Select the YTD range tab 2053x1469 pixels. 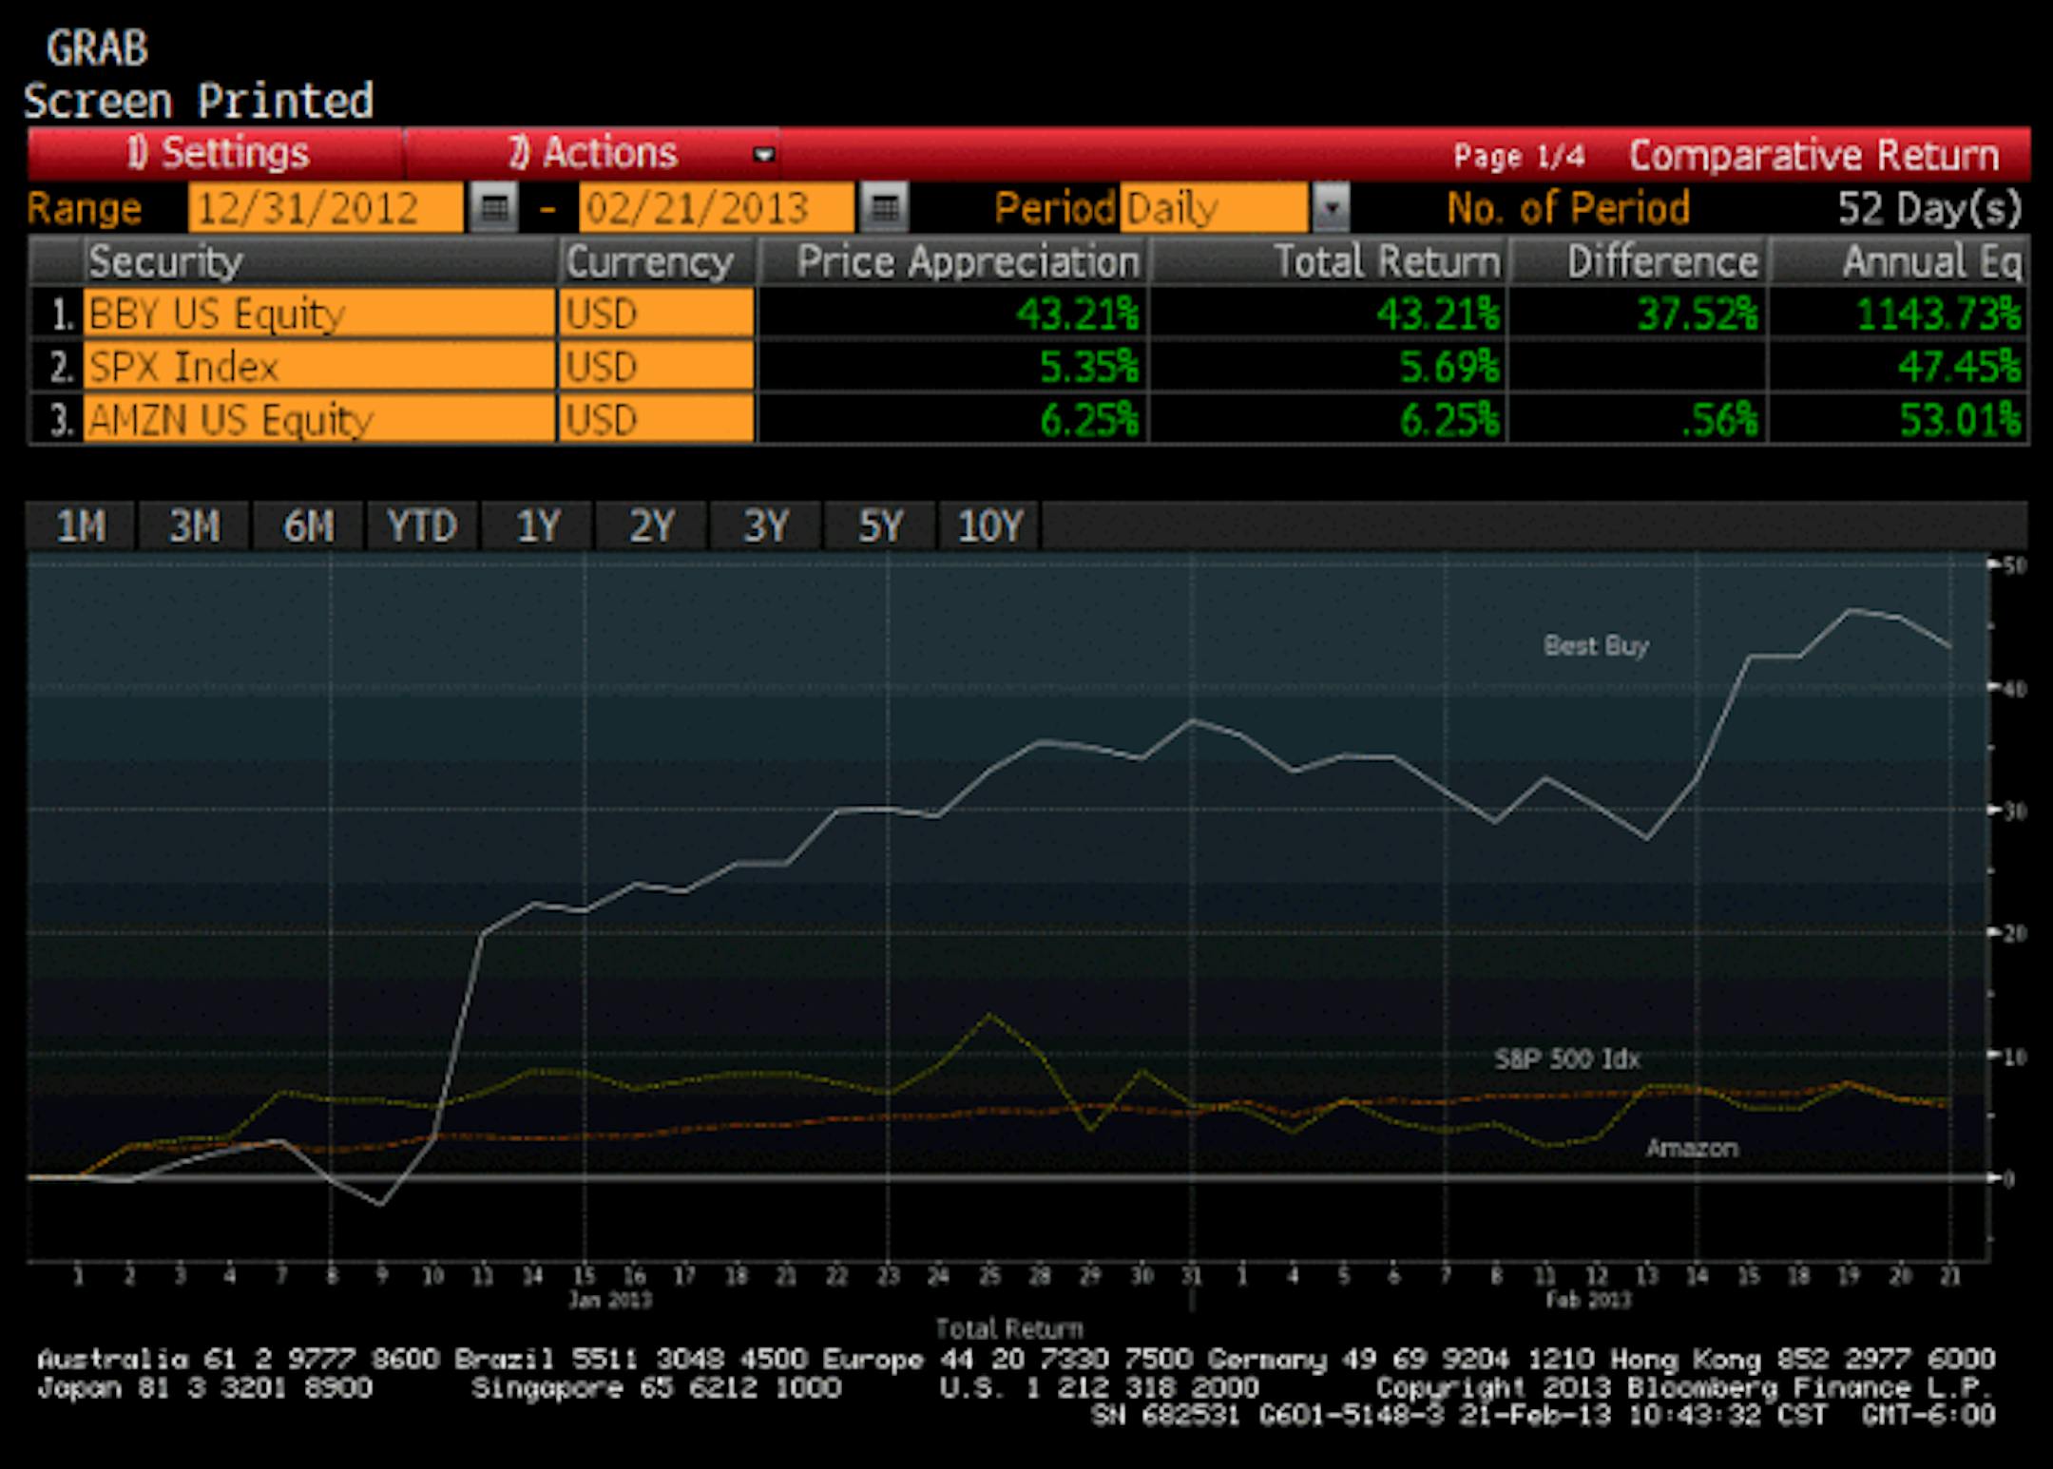click(422, 526)
